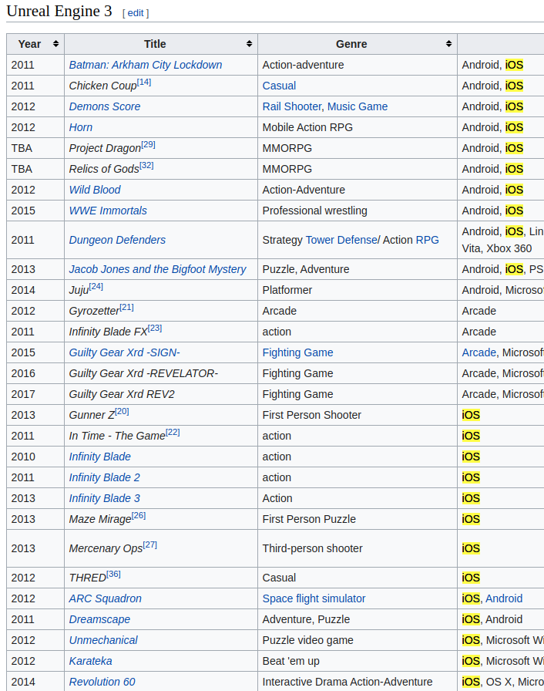This screenshot has height=691, width=544.
Task: Select the TBA year cell for Project Dragon
Action: point(35,147)
